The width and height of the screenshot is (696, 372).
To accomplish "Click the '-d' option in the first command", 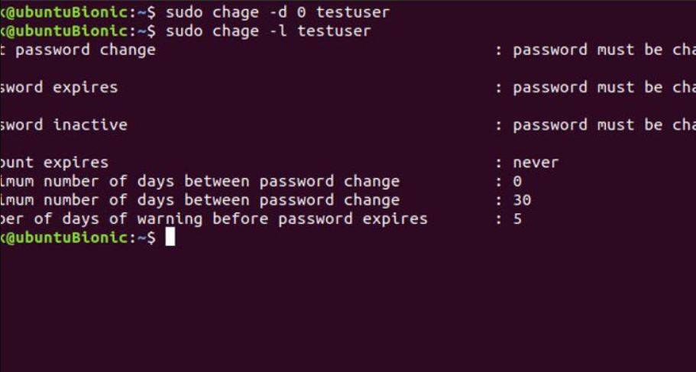I will click(277, 12).
